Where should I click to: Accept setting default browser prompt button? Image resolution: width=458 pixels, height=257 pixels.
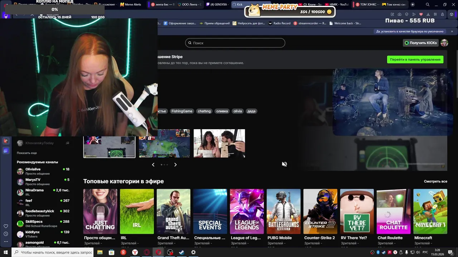click(x=410, y=31)
